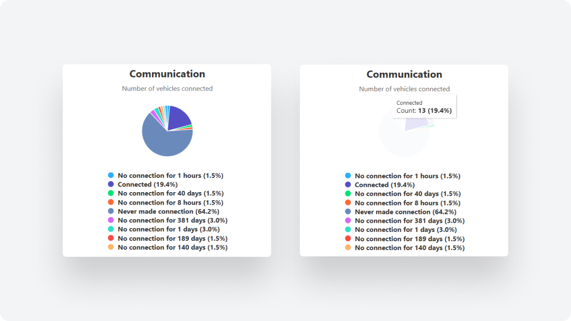Click the light blue 1 hours dot in right legend

[348, 176]
